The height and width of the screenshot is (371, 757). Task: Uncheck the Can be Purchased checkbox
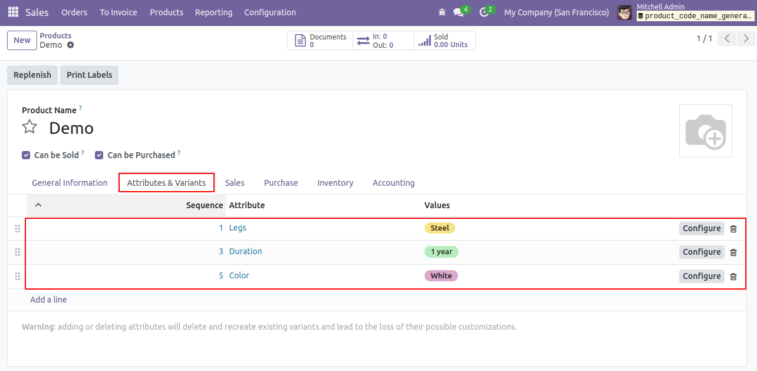coord(99,155)
